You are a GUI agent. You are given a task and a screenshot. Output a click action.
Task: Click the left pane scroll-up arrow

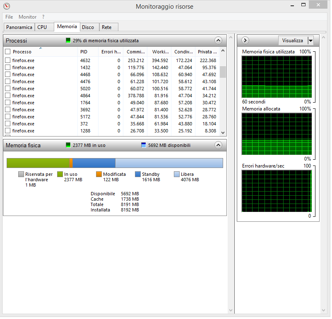tap(232, 38)
